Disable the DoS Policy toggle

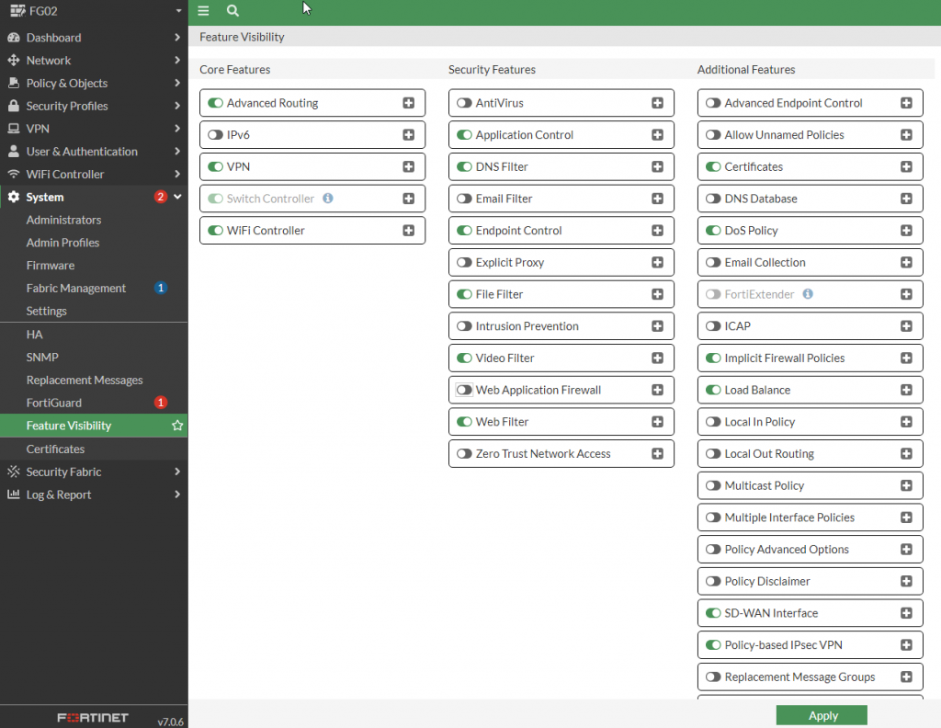[x=713, y=231]
